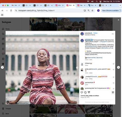The height and width of the screenshot is (117, 122).
Task: Reload the page in Chrome
Action: [11, 11]
